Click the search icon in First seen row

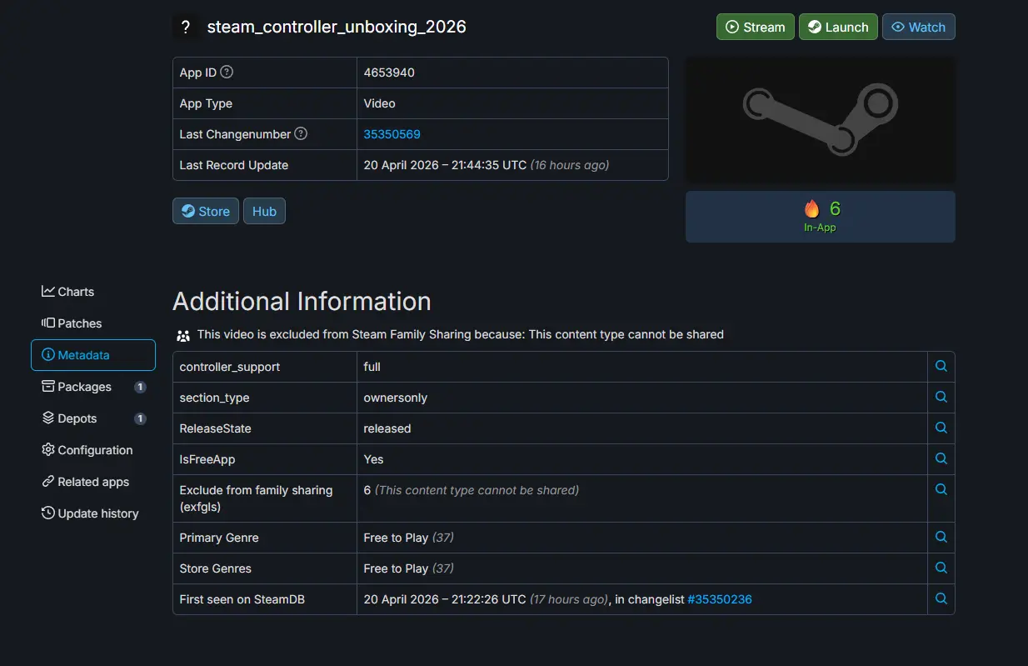(x=941, y=598)
